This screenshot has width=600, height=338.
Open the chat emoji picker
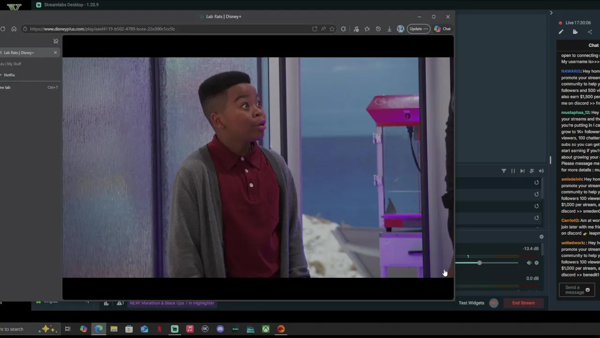pos(588,290)
